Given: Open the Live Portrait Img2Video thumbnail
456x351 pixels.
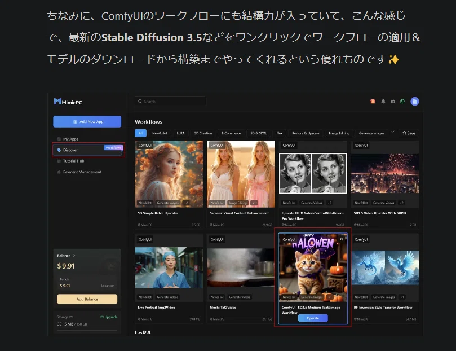Looking at the screenshot, I should click(169, 267).
